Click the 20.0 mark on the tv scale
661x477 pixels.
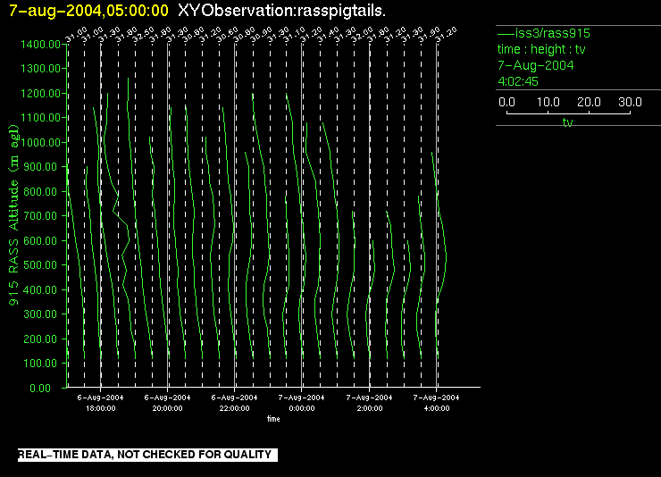click(x=589, y=103)
